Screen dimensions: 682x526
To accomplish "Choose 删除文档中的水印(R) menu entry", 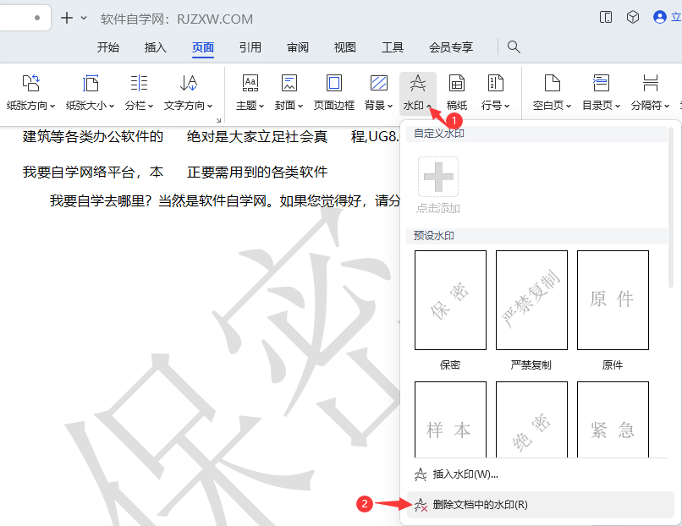I will pos(540,505).
